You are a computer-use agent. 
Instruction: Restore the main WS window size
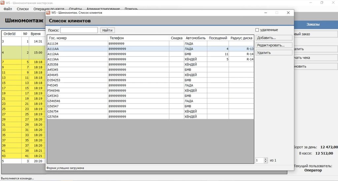click(x=321, y=3)
